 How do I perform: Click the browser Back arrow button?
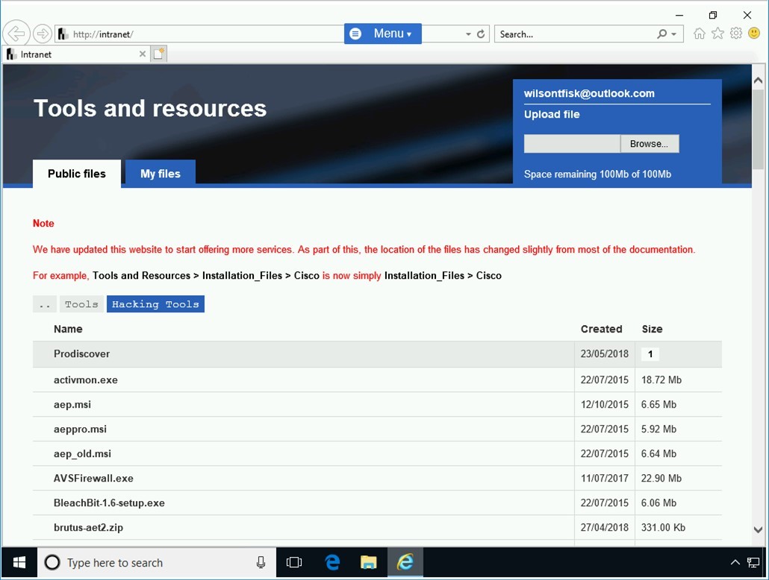(x=16, y=34)
